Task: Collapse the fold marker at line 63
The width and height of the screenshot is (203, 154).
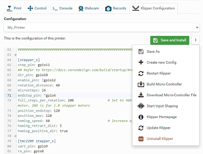Action: pos(15,55)
